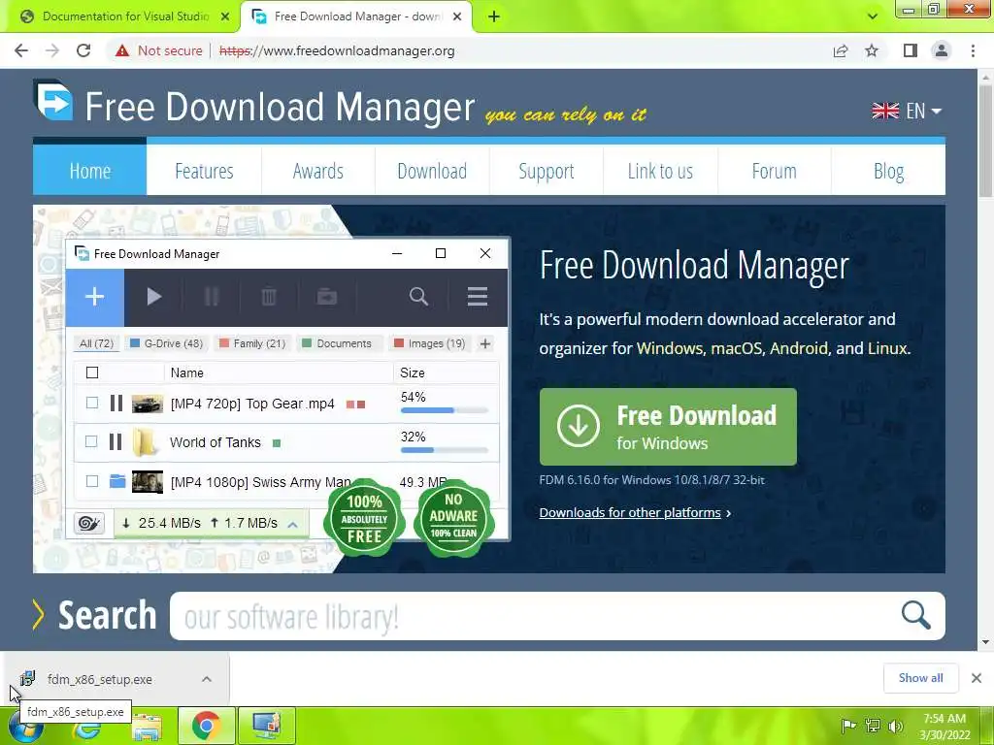
Task: Click the World of Tanks 32% progress bar
Action: 445,450
